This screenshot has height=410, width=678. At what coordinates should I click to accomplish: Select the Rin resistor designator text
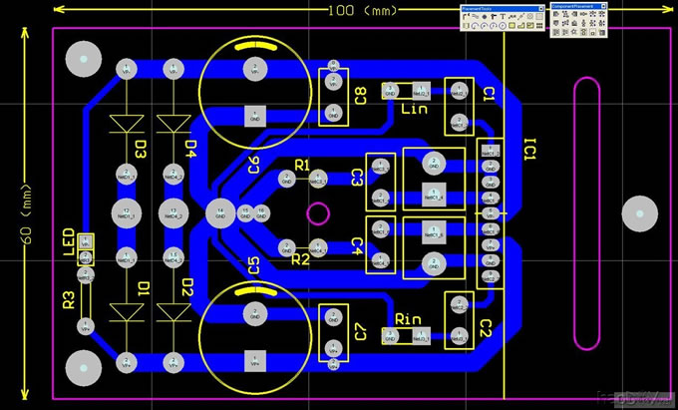408,319
